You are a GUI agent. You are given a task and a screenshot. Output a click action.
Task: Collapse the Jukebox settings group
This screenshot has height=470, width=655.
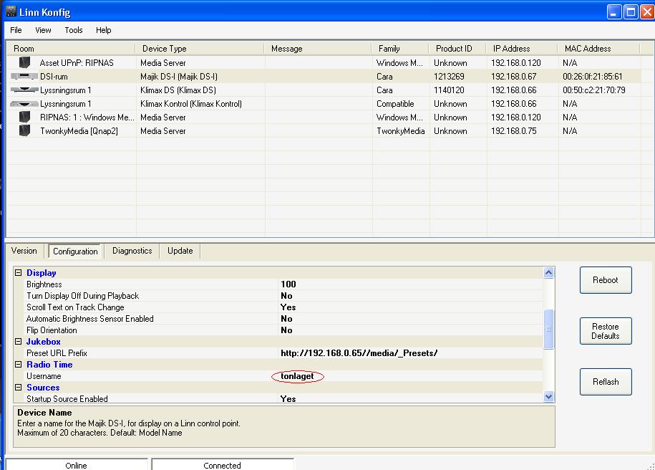(x=19, y=342)
